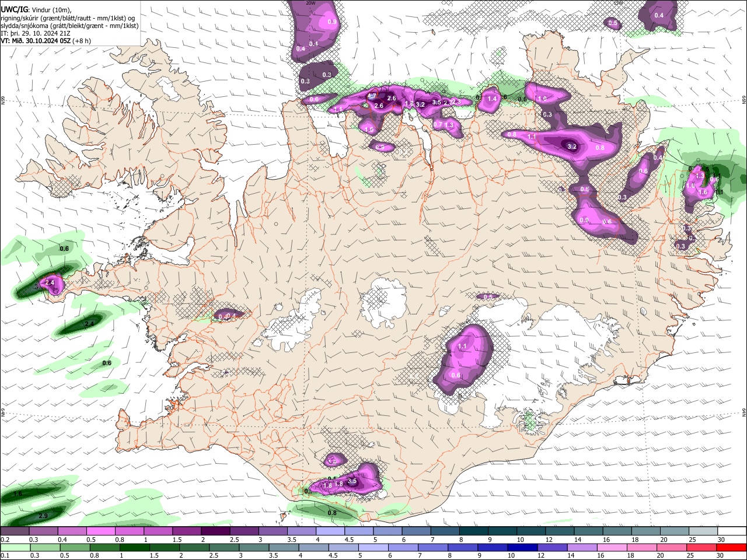Select the light lavender 4 swatch on the snow scale
Screen dimensions: 747x560
330,531
